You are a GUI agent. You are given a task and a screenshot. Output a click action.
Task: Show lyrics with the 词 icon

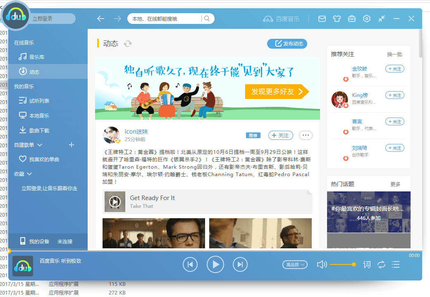[x=367, y=264]
